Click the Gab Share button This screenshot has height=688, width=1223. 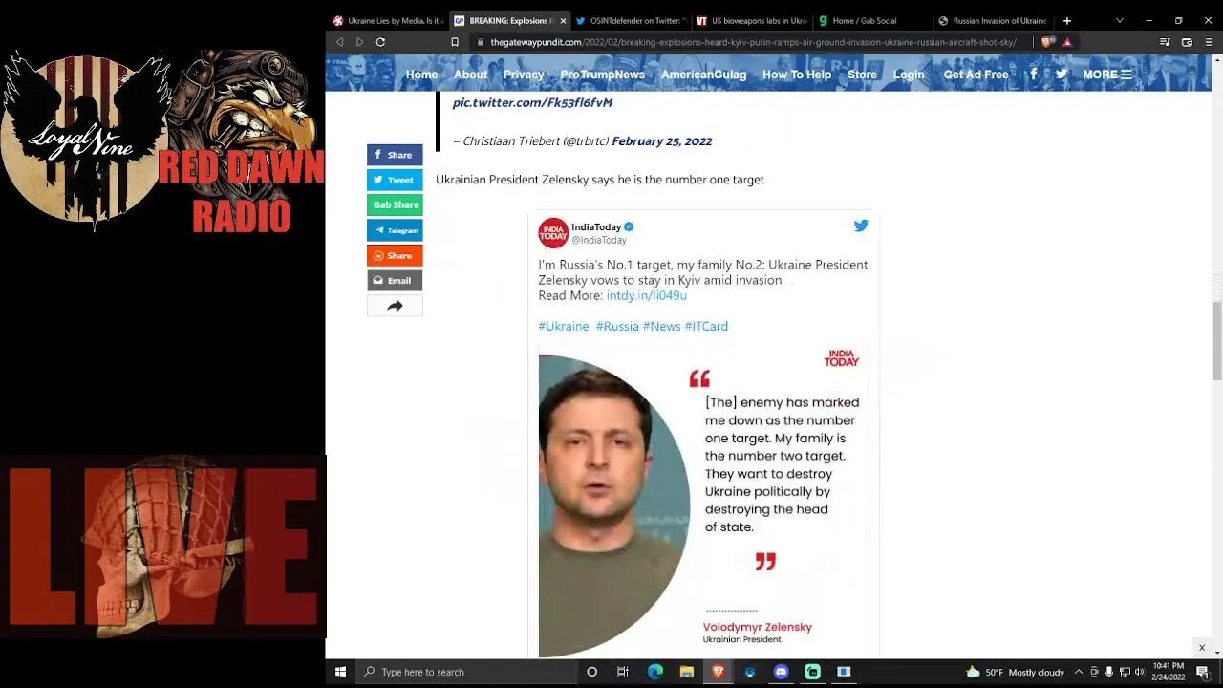(x=395, y=204)
